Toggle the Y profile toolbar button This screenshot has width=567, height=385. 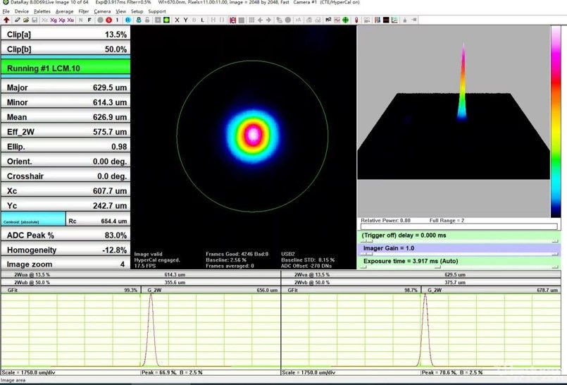pos(186,20)
